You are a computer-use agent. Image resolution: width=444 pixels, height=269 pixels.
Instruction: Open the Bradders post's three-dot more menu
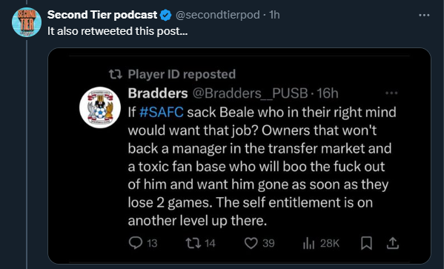click(391, 93)
